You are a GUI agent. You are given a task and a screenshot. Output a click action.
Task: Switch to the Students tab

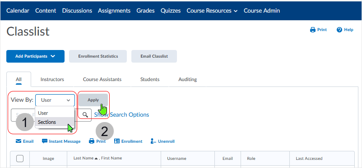[x=150, y=79]
